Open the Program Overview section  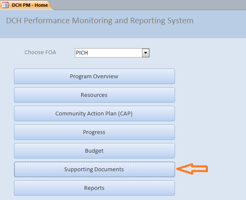(94, 76)
